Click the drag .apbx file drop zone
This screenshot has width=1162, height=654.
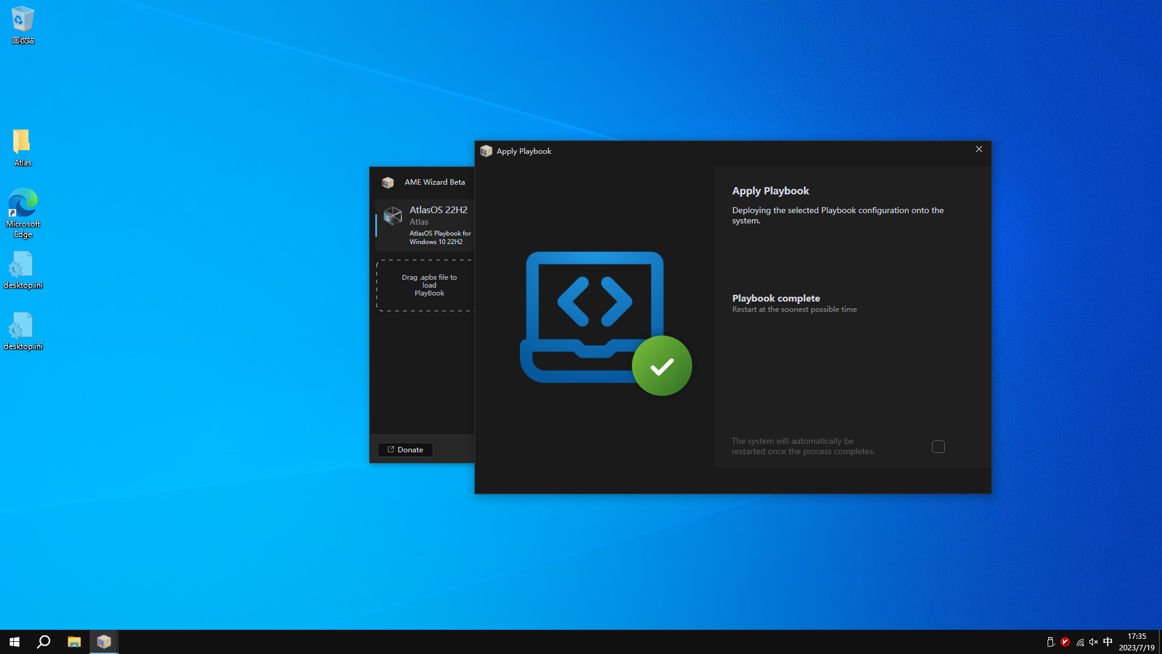[425, 285]
